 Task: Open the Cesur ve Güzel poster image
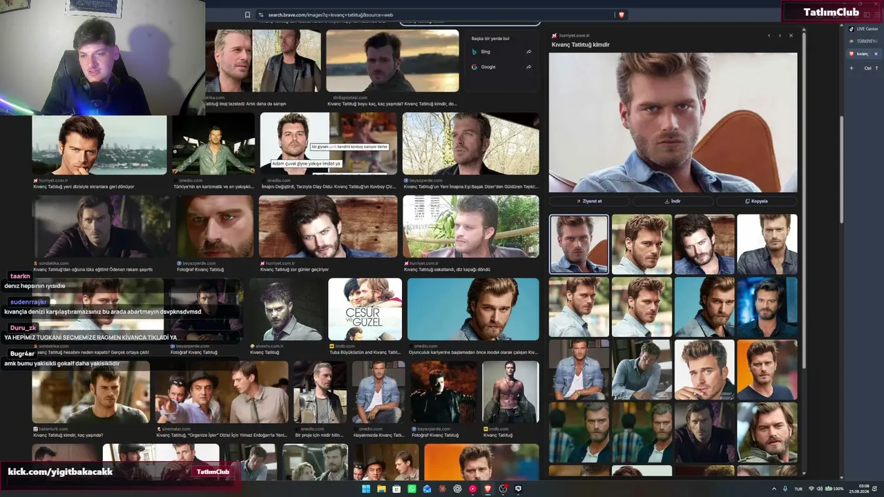click(365, 309)
